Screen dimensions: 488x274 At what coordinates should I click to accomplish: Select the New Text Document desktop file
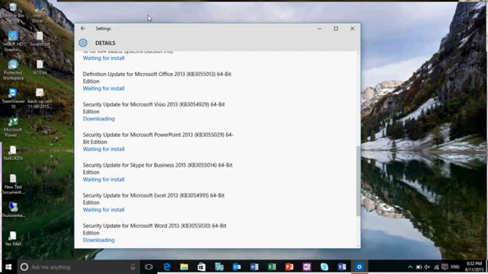[13, 184]
